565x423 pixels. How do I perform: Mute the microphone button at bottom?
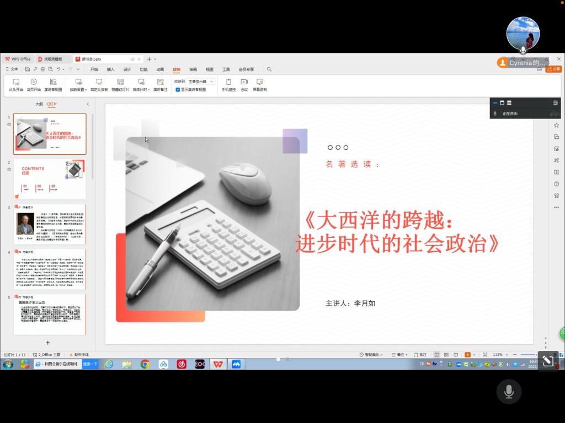(x=508, y=392)
